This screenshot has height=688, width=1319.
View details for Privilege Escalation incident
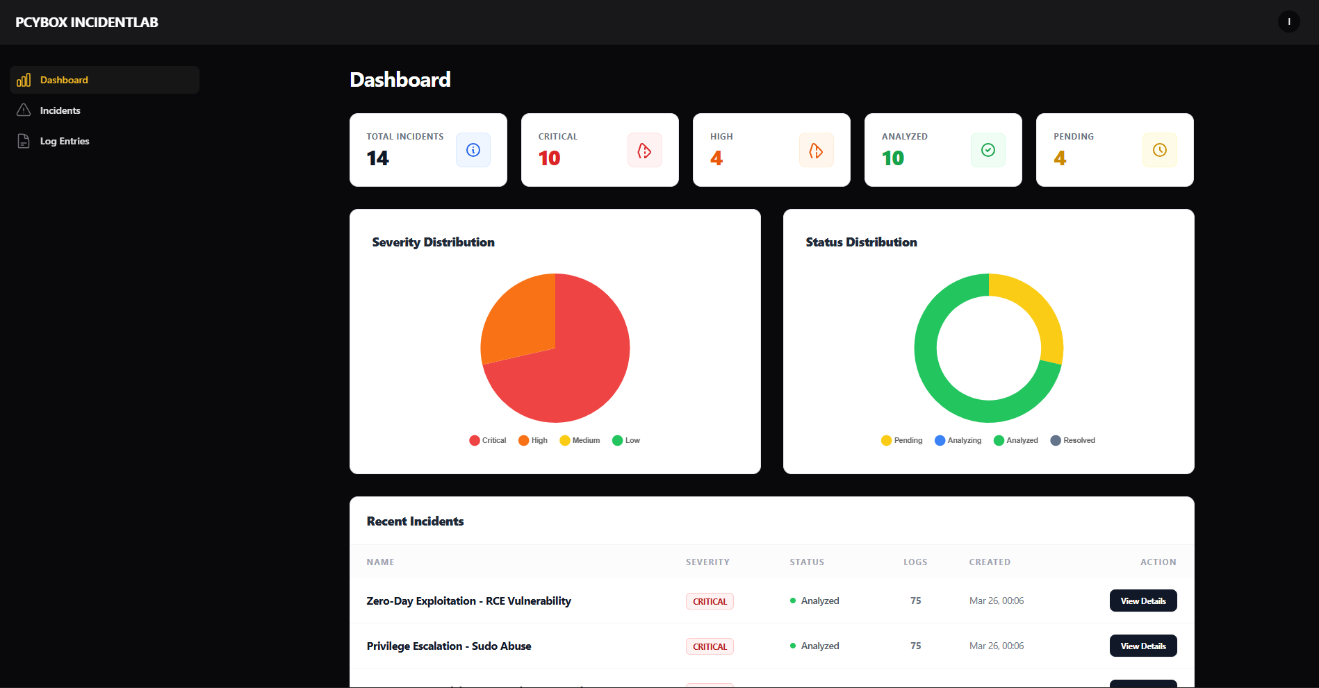tap(1143, 646)
